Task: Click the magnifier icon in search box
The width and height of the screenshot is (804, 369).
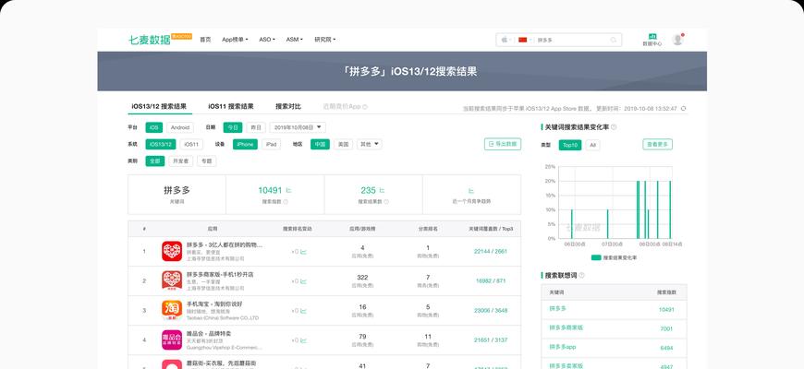Action: point(614,40)
